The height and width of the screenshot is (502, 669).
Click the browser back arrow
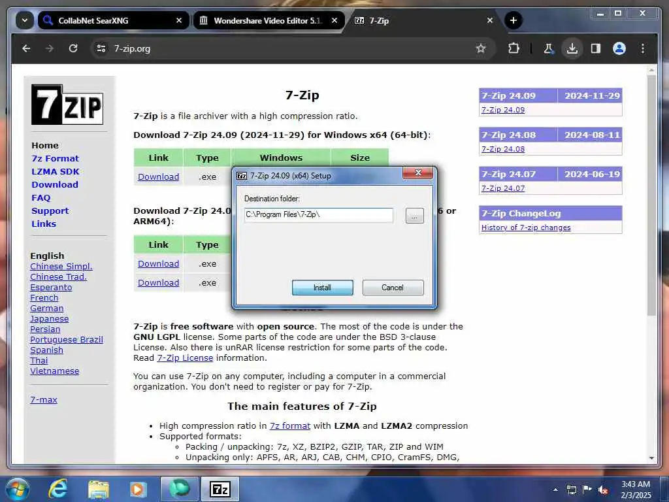point(26,48)
